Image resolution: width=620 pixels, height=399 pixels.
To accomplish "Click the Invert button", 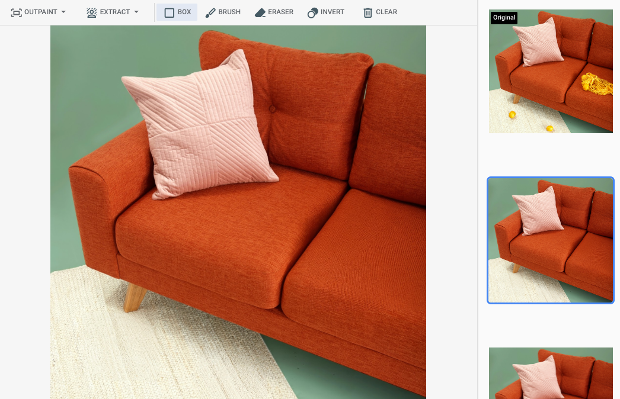I will [x=325, y=12].
